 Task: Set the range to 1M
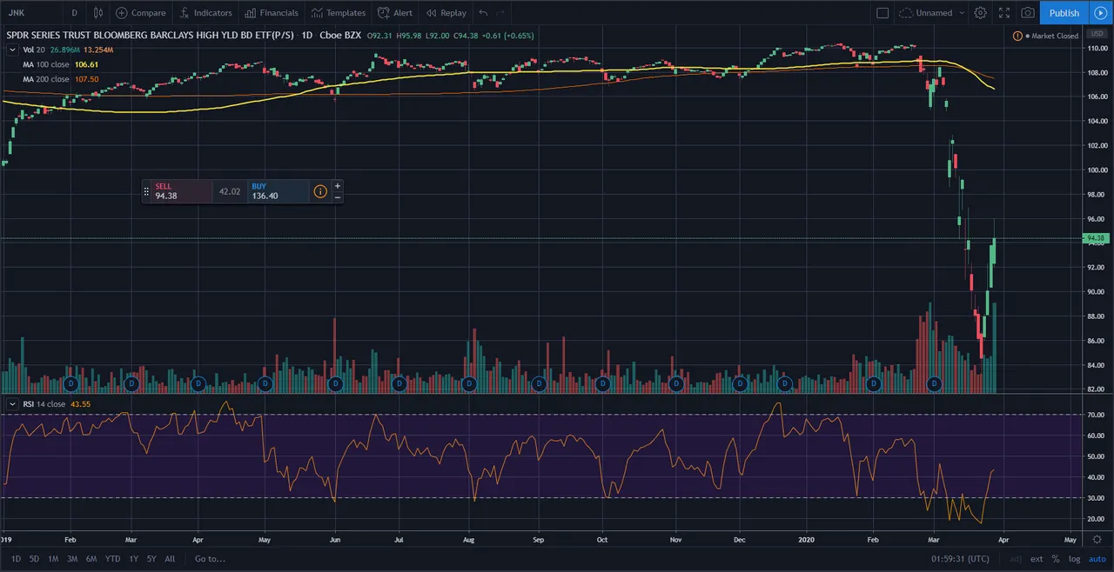pyautogui.click(x=53, y=559)
